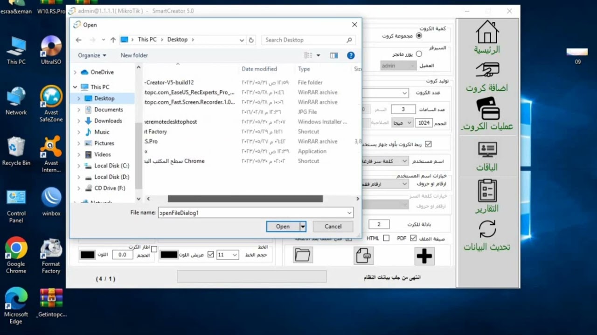This screenshot has width=597, height=335.
Task: Go up one folder level arrow
Action: click(113, 40)
